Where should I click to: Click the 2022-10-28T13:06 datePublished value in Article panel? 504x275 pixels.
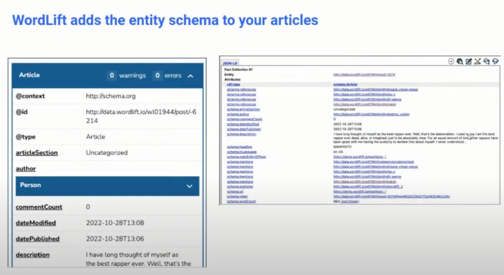click(115, 239)
